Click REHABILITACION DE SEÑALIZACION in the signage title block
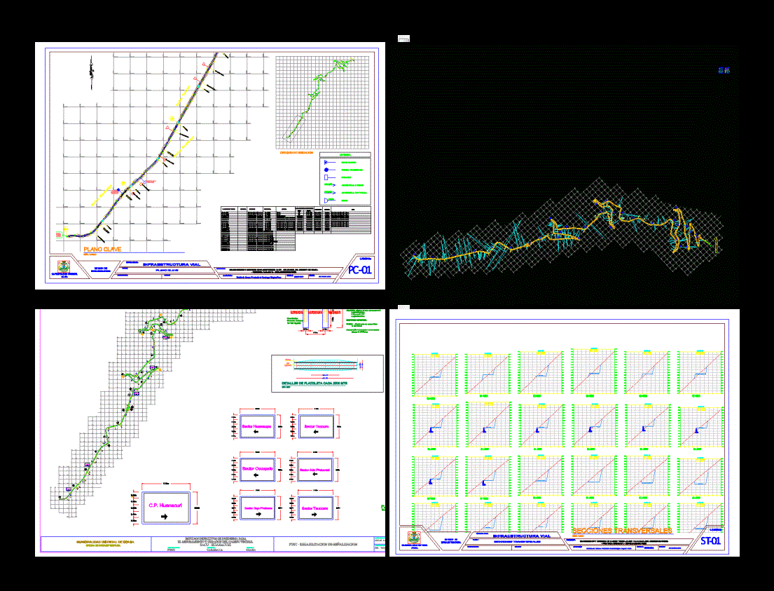Image resolution: width=774 pixels, height=591 pixels. pyautogui.click(x=328, y=543)
